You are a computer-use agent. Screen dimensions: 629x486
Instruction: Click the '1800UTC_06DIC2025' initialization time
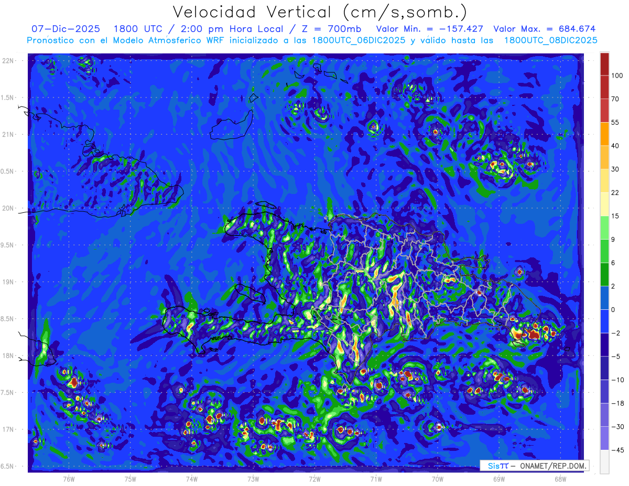[358, 40]
